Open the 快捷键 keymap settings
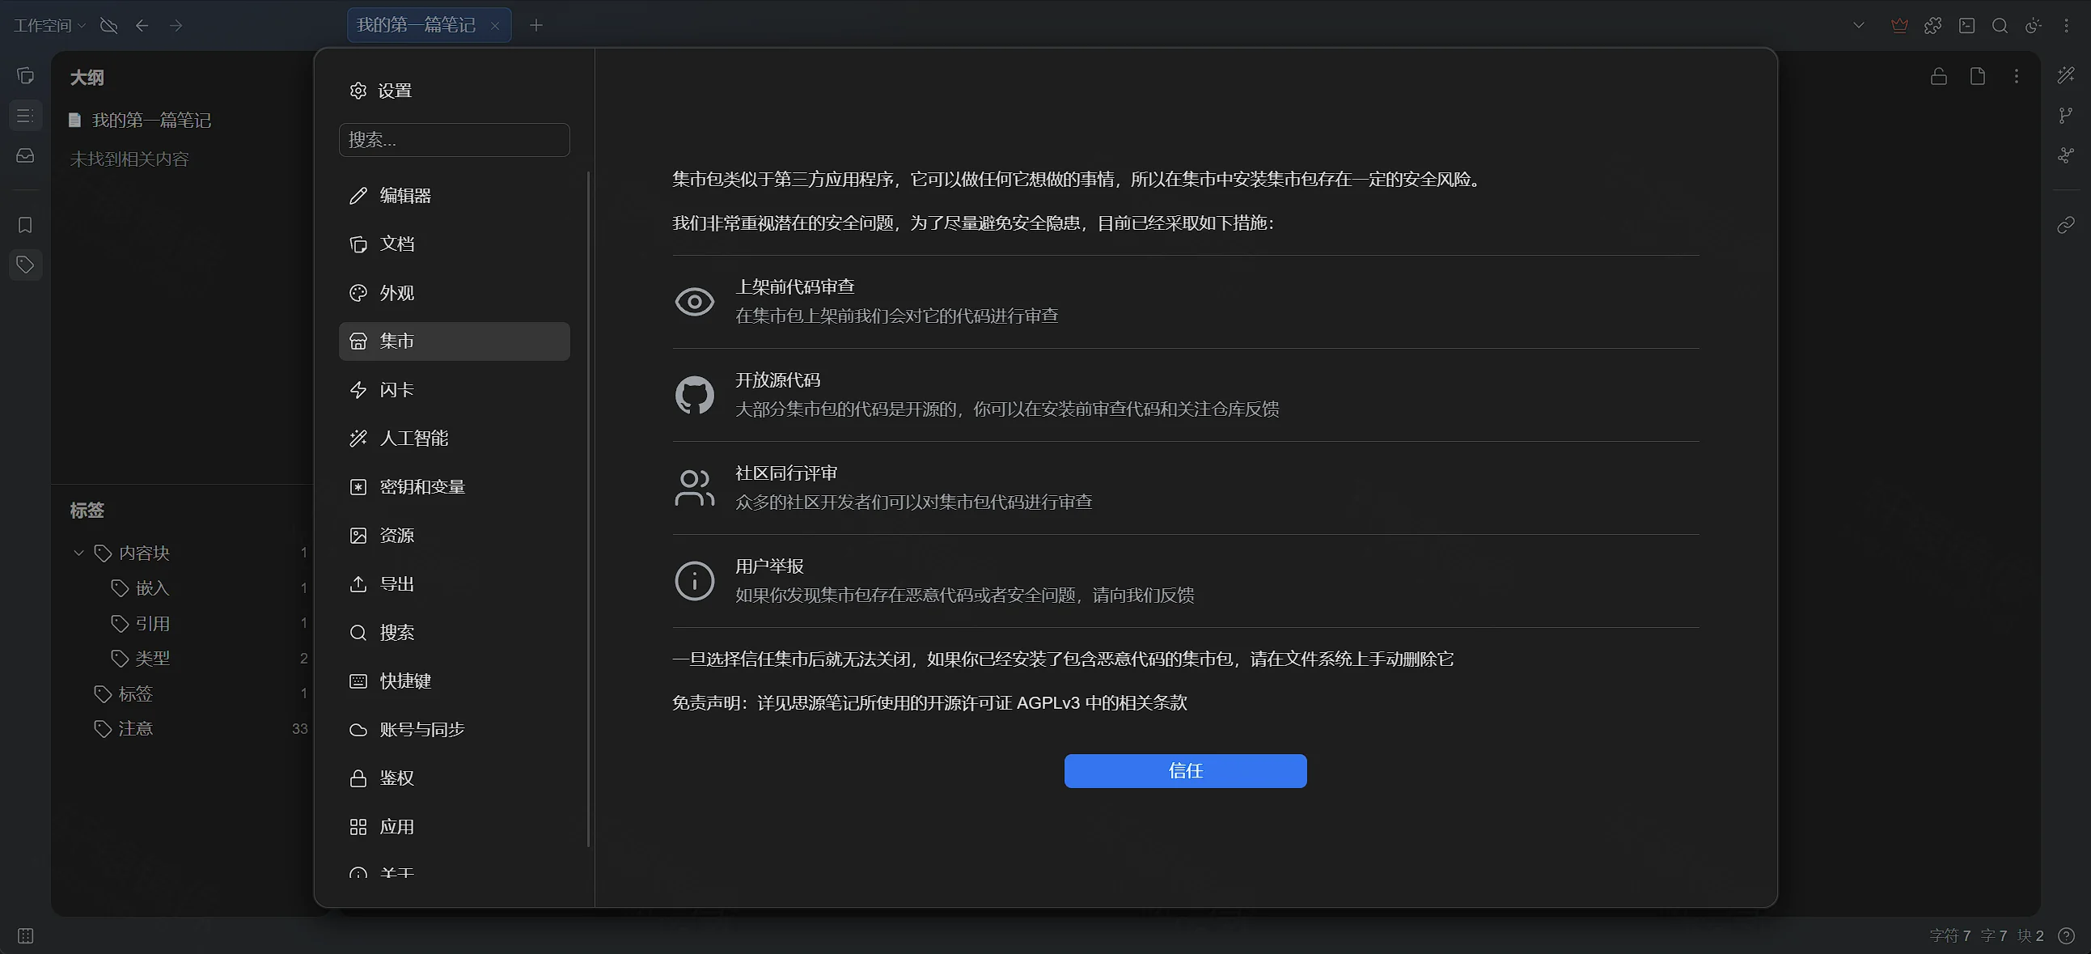2091x954 pixels. click(454, 681)
